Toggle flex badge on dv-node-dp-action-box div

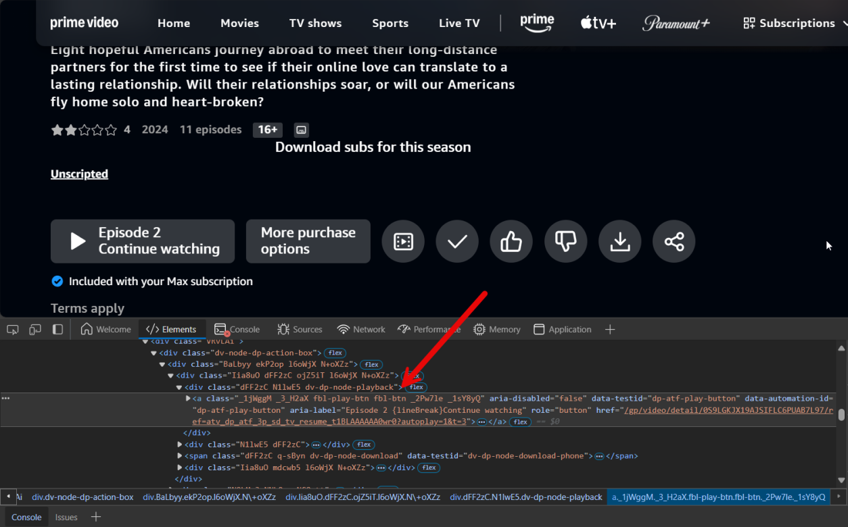335,353
